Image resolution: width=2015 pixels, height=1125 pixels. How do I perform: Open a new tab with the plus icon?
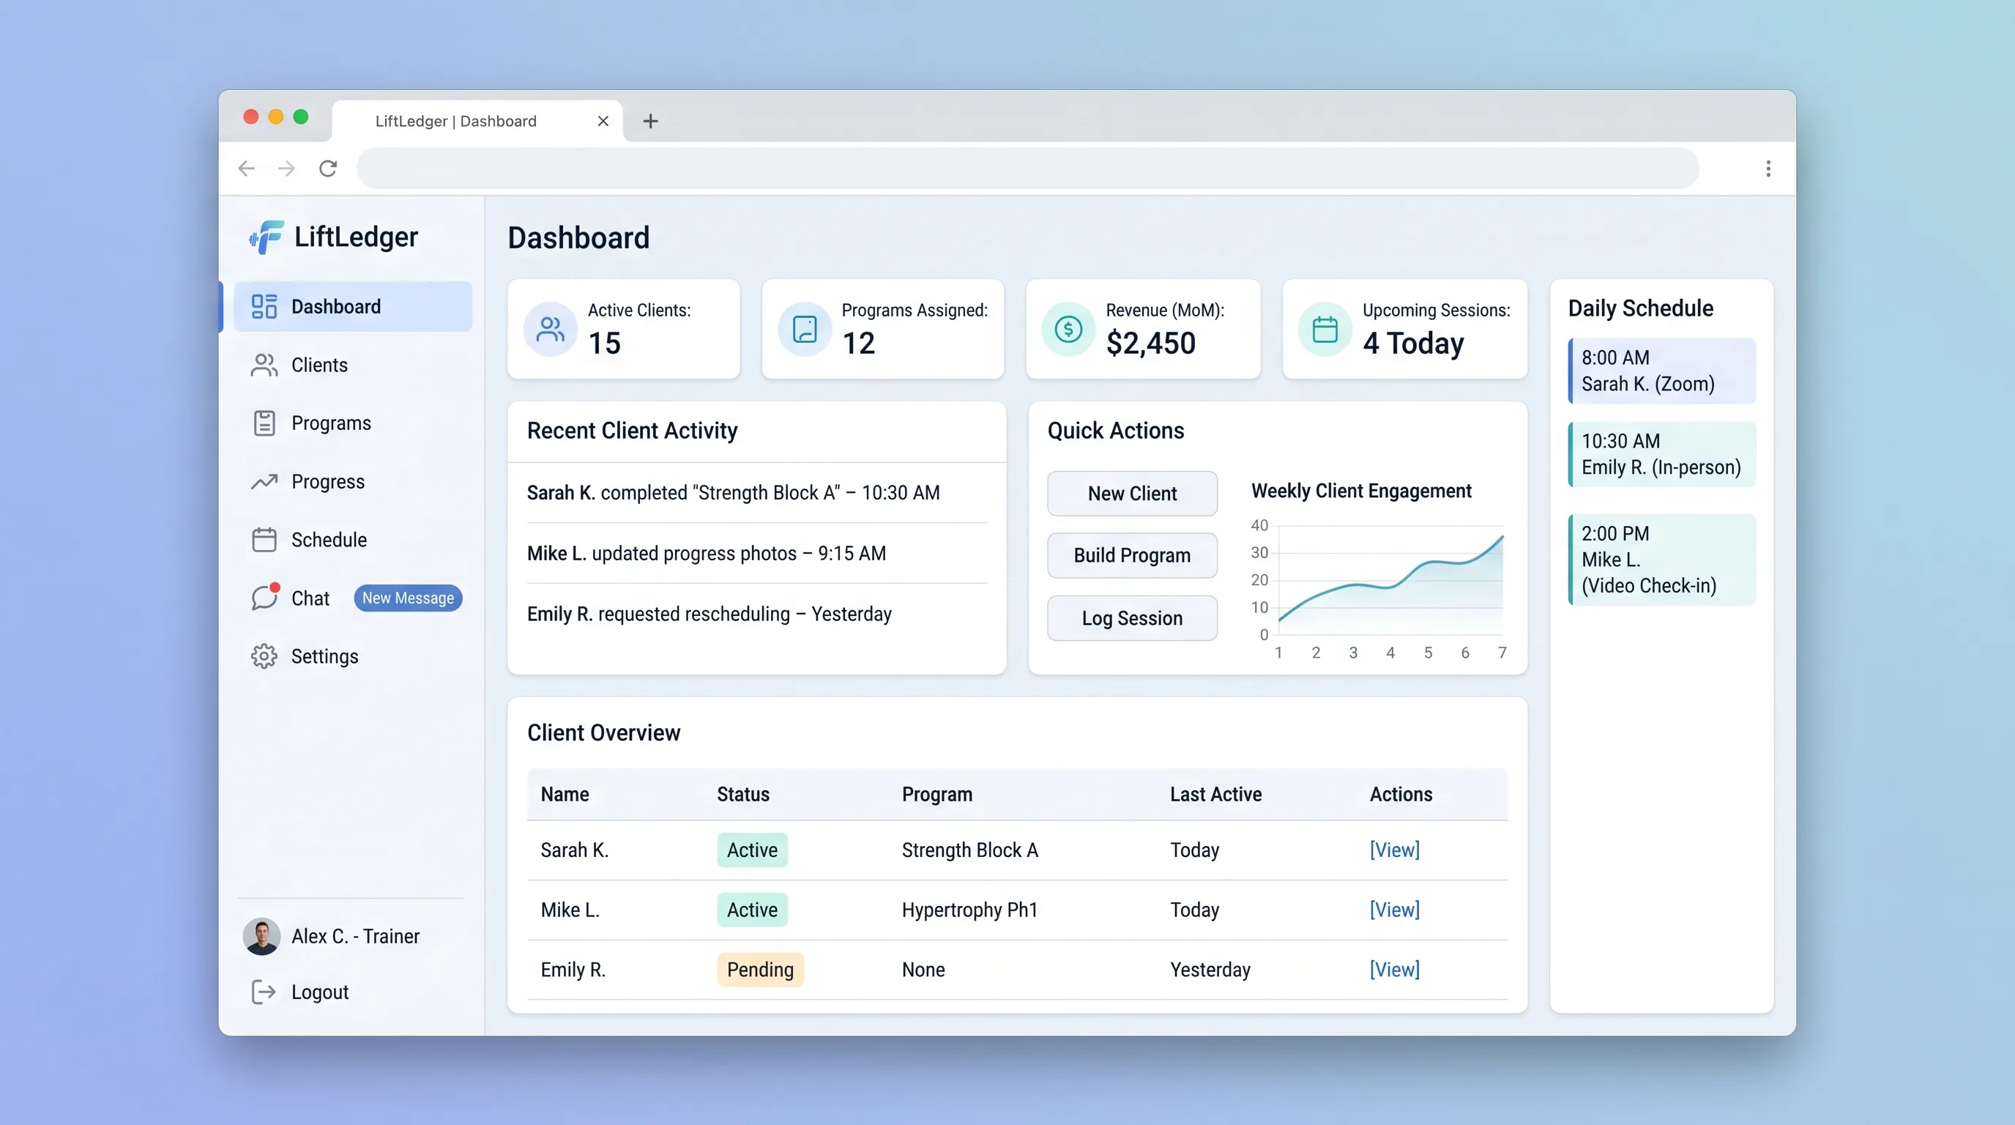(650, 122)
